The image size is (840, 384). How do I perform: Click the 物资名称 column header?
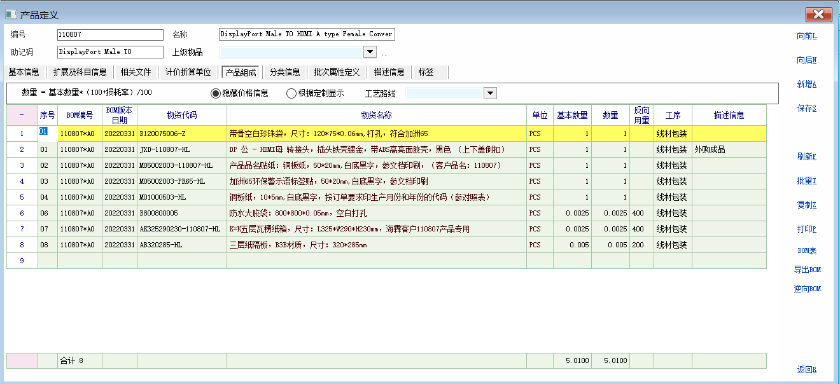[x=376, y=115]
